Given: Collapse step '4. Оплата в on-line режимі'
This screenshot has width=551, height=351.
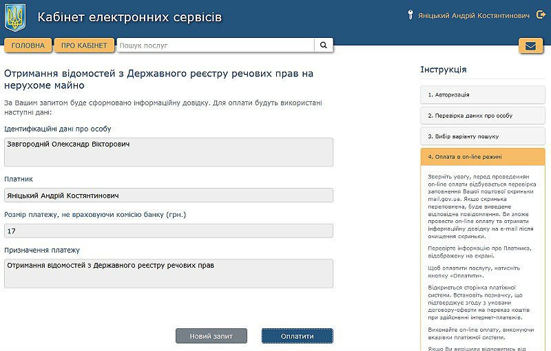Looking at the screenshot, I should [482, 157].
